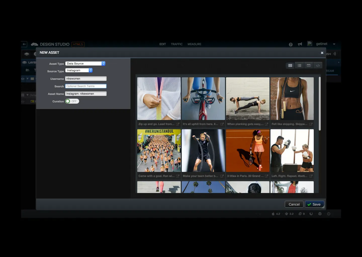
Task: Click the getinet account avatar image
Action: pos(310,43)
